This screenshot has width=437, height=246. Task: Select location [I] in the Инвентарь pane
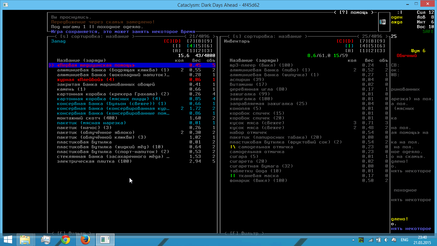coord(350,46)
